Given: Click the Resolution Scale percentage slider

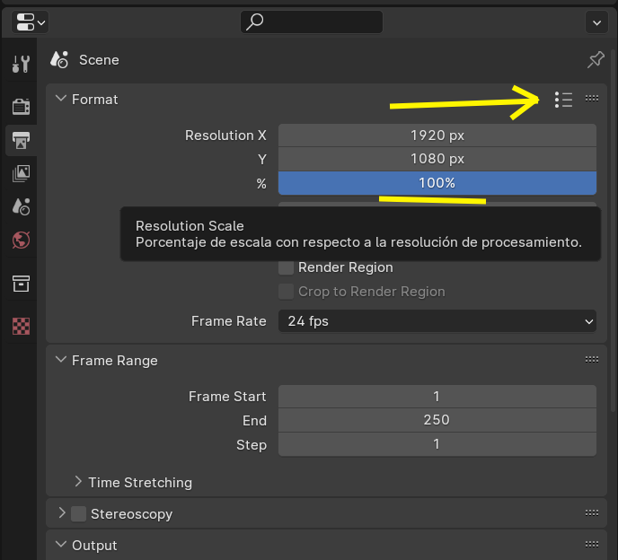Looking at the screenshot, I should click(x=437, y=183).
